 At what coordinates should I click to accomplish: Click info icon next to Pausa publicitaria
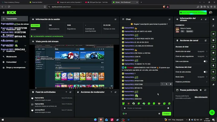coord(201,90)
